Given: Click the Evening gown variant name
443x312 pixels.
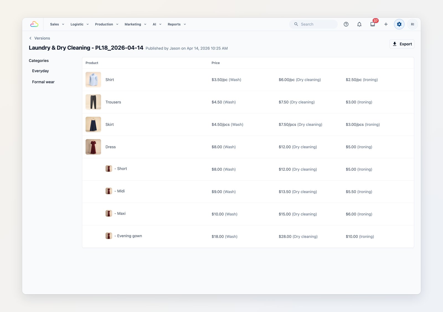Looking at the screenshot, I should point(128,236).
